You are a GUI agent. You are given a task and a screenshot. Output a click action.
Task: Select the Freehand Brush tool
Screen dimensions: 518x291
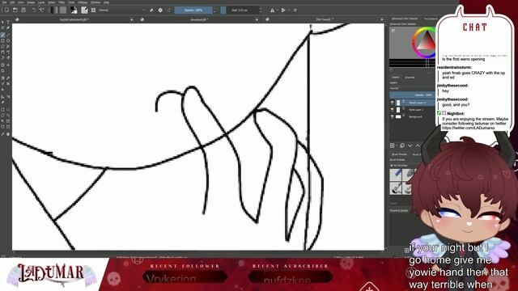tap(2, 35)
